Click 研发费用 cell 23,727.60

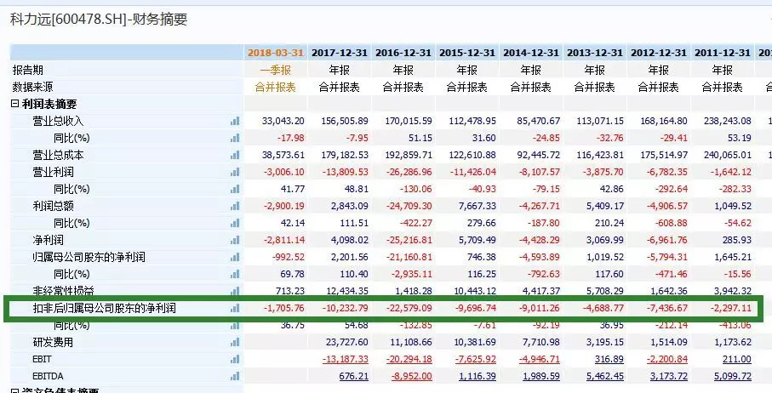pos(347,342)
